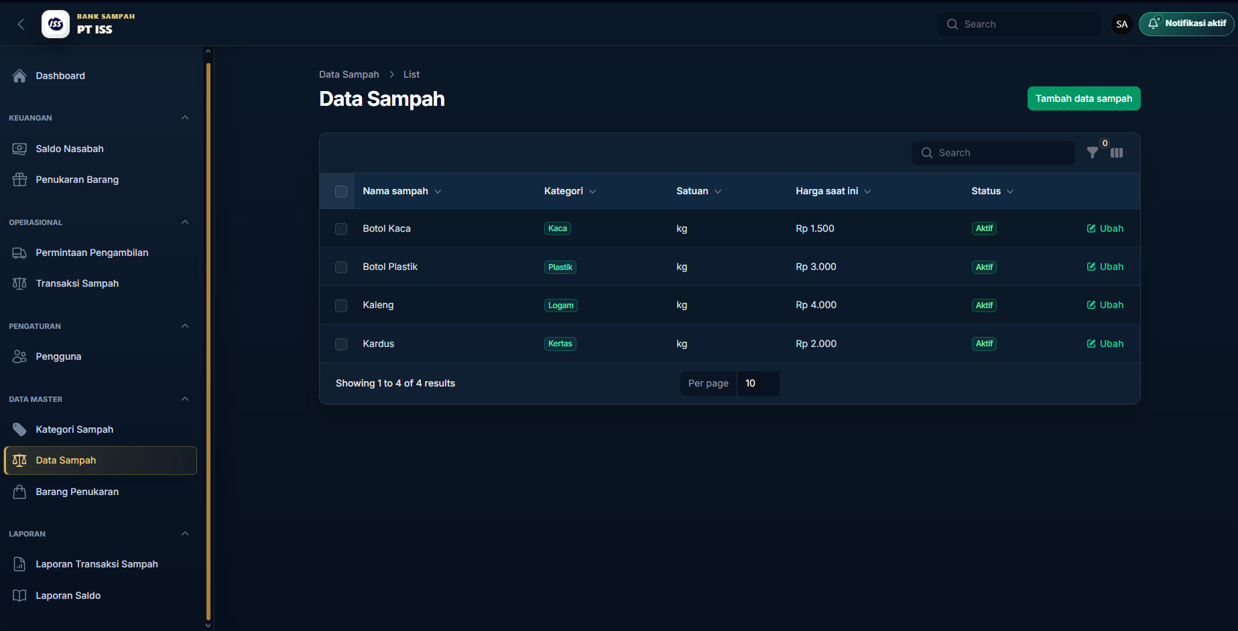Image resolution: width=1238 pixels, height=631 pixels.
Task: Click the Rp 3.000 price cell
Action: click(816, 267)
